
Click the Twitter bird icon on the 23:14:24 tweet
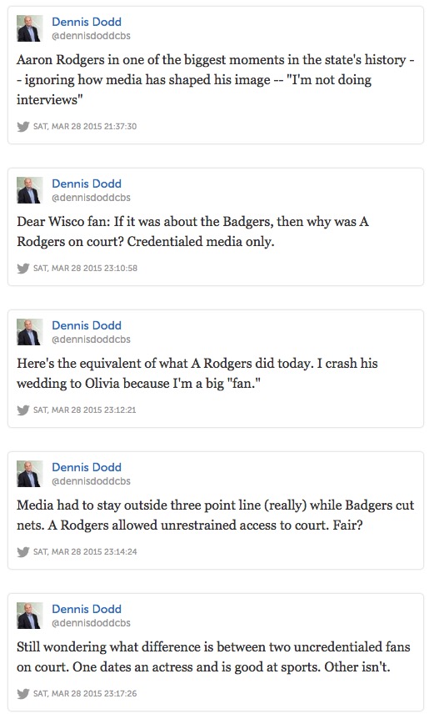pyautogui.click(x=22, y=551)
